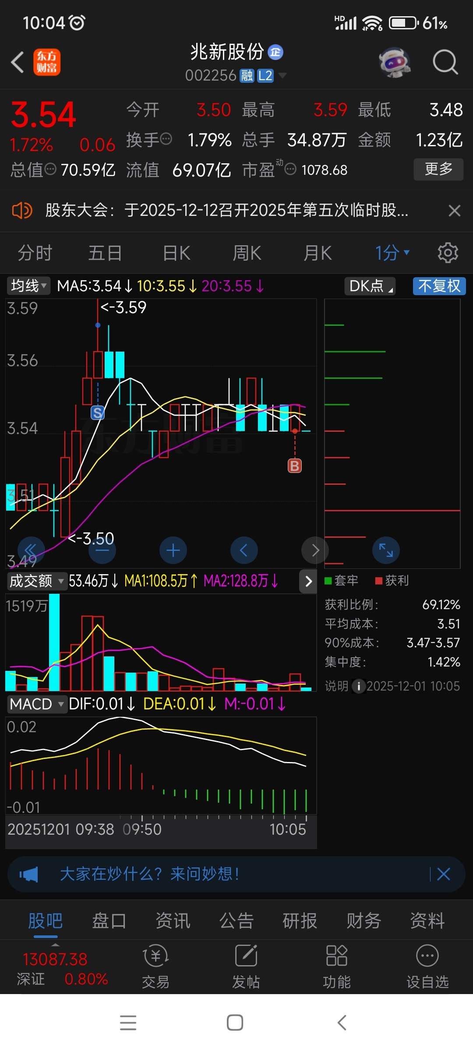Switch to 五日 chart tab

[x=105, y=253]
